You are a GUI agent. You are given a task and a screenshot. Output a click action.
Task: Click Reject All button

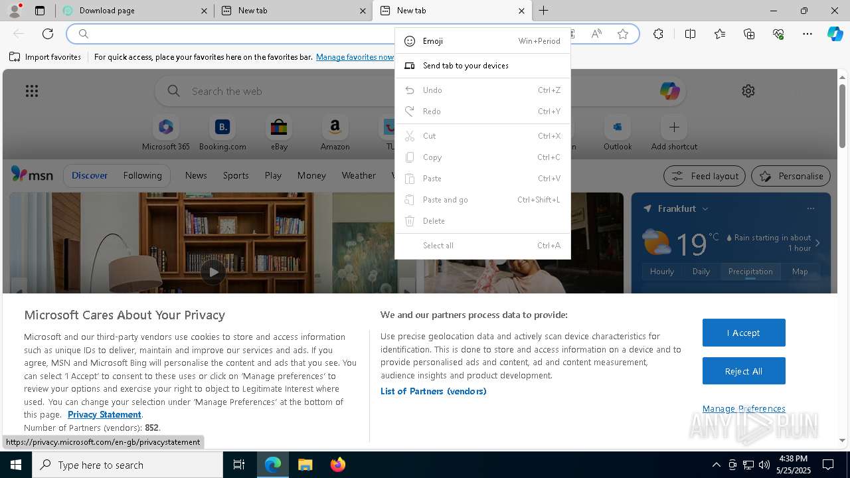tap(744, 371)
